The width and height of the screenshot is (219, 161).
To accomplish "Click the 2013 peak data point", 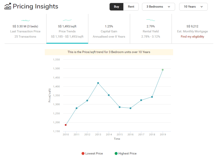I will pos(98,83).
